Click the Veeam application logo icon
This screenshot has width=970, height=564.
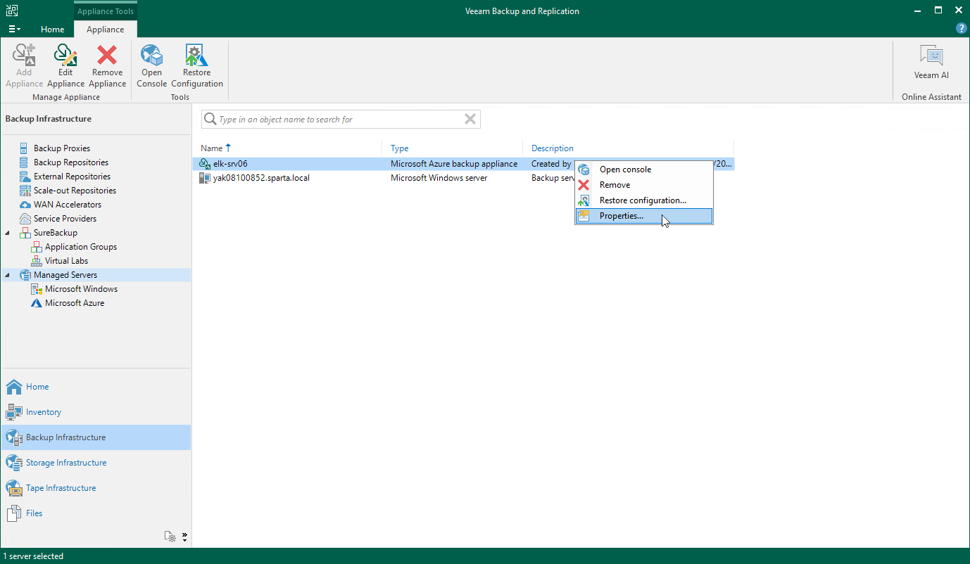click(13, 11)
